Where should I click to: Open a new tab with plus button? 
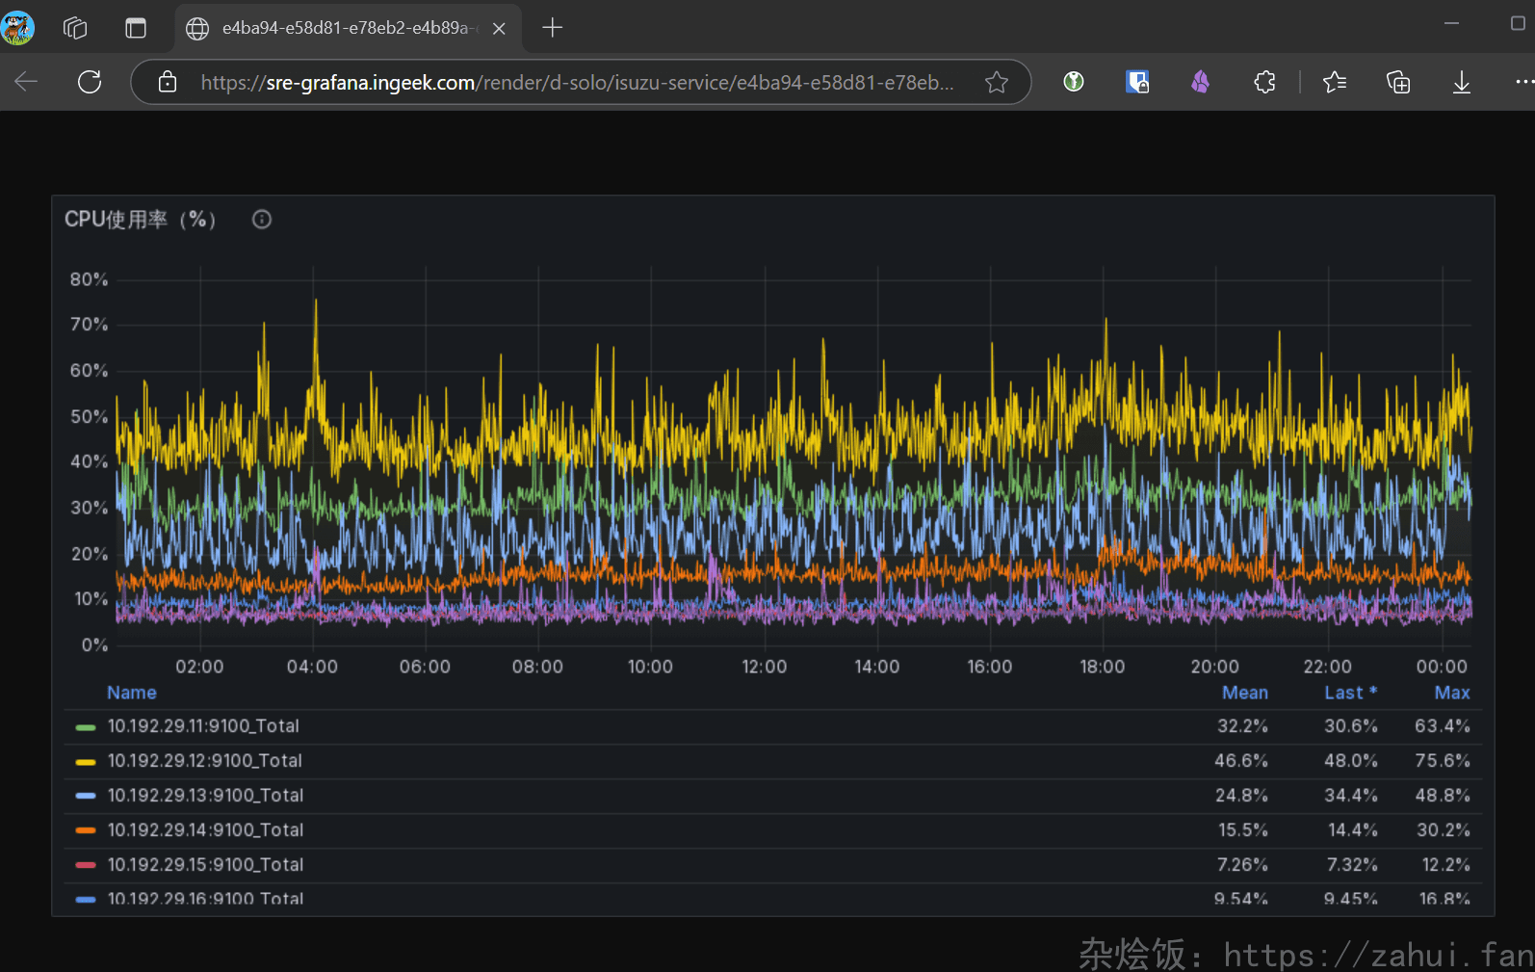(x=552, y=28)
